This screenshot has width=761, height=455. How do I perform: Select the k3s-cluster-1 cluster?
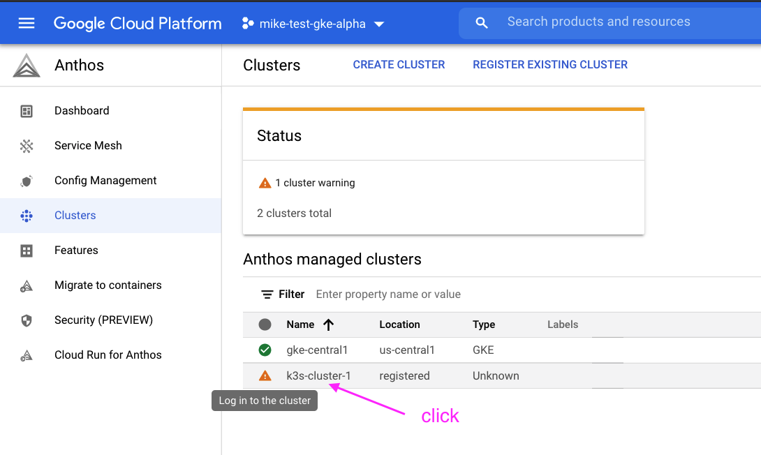pyautogui.click(x=318, y=376)
